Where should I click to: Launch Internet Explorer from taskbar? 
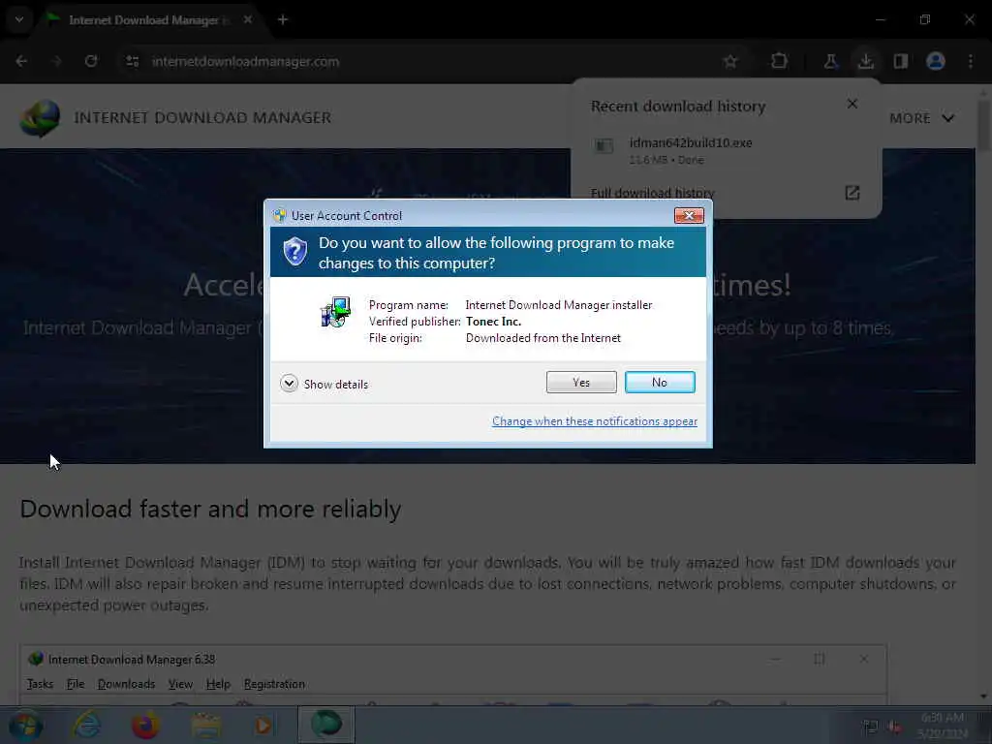[86, 725]
